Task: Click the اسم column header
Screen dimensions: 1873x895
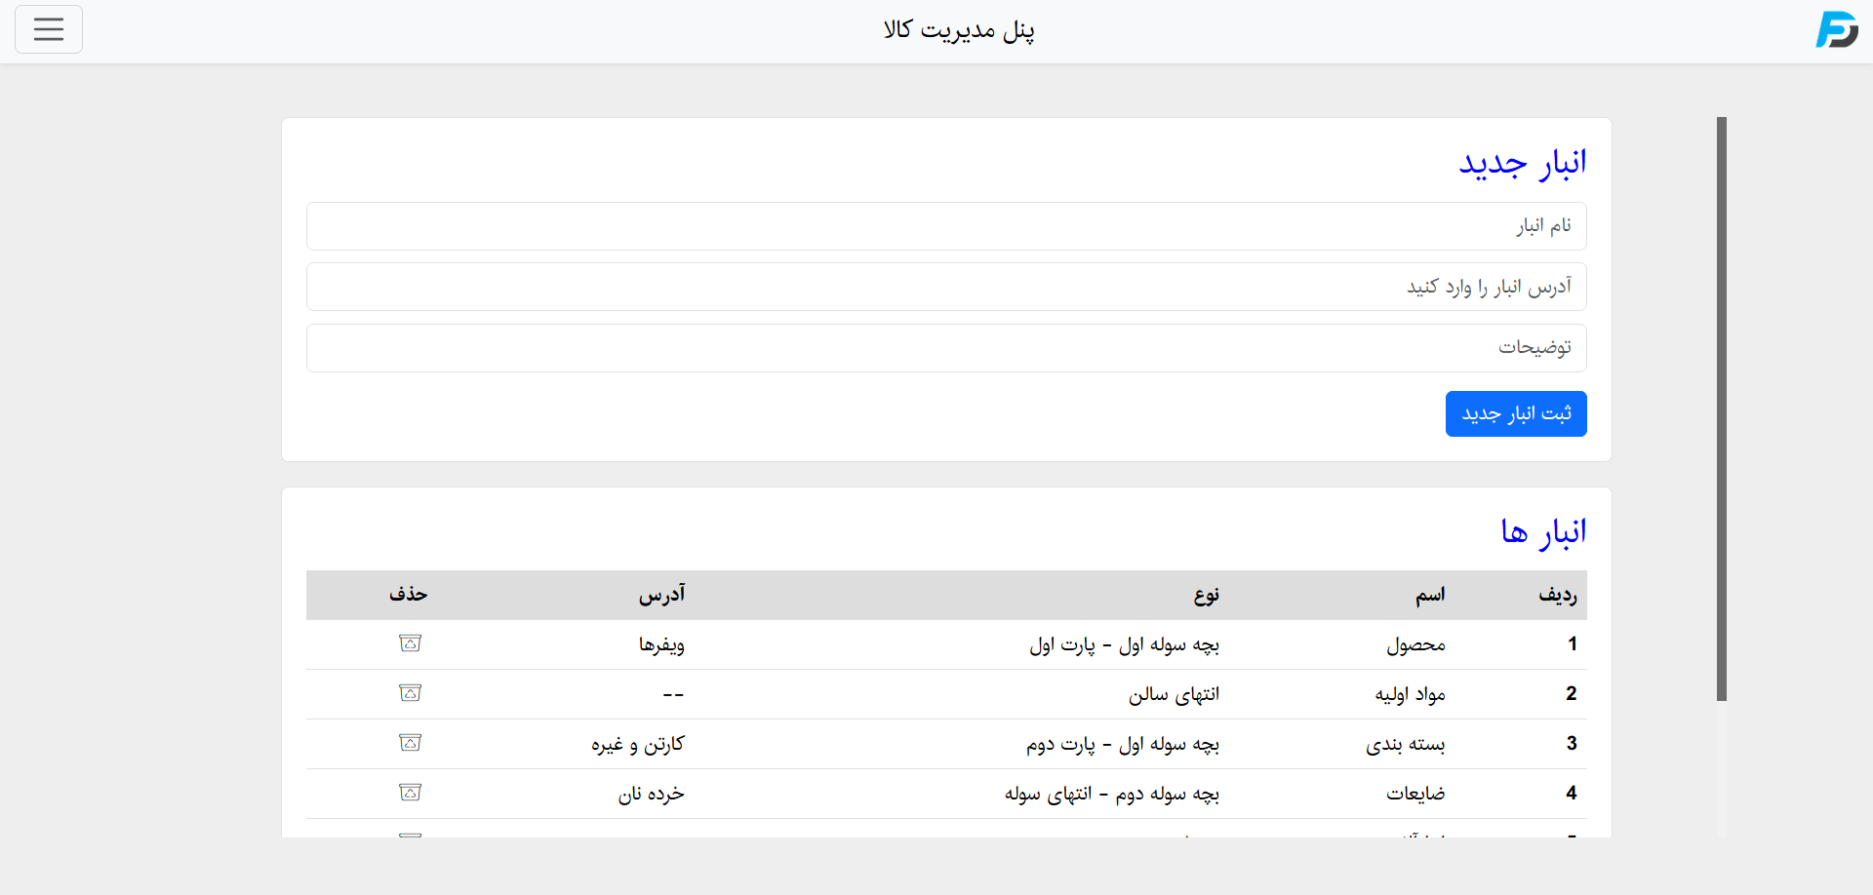Action: (1430, 595)
